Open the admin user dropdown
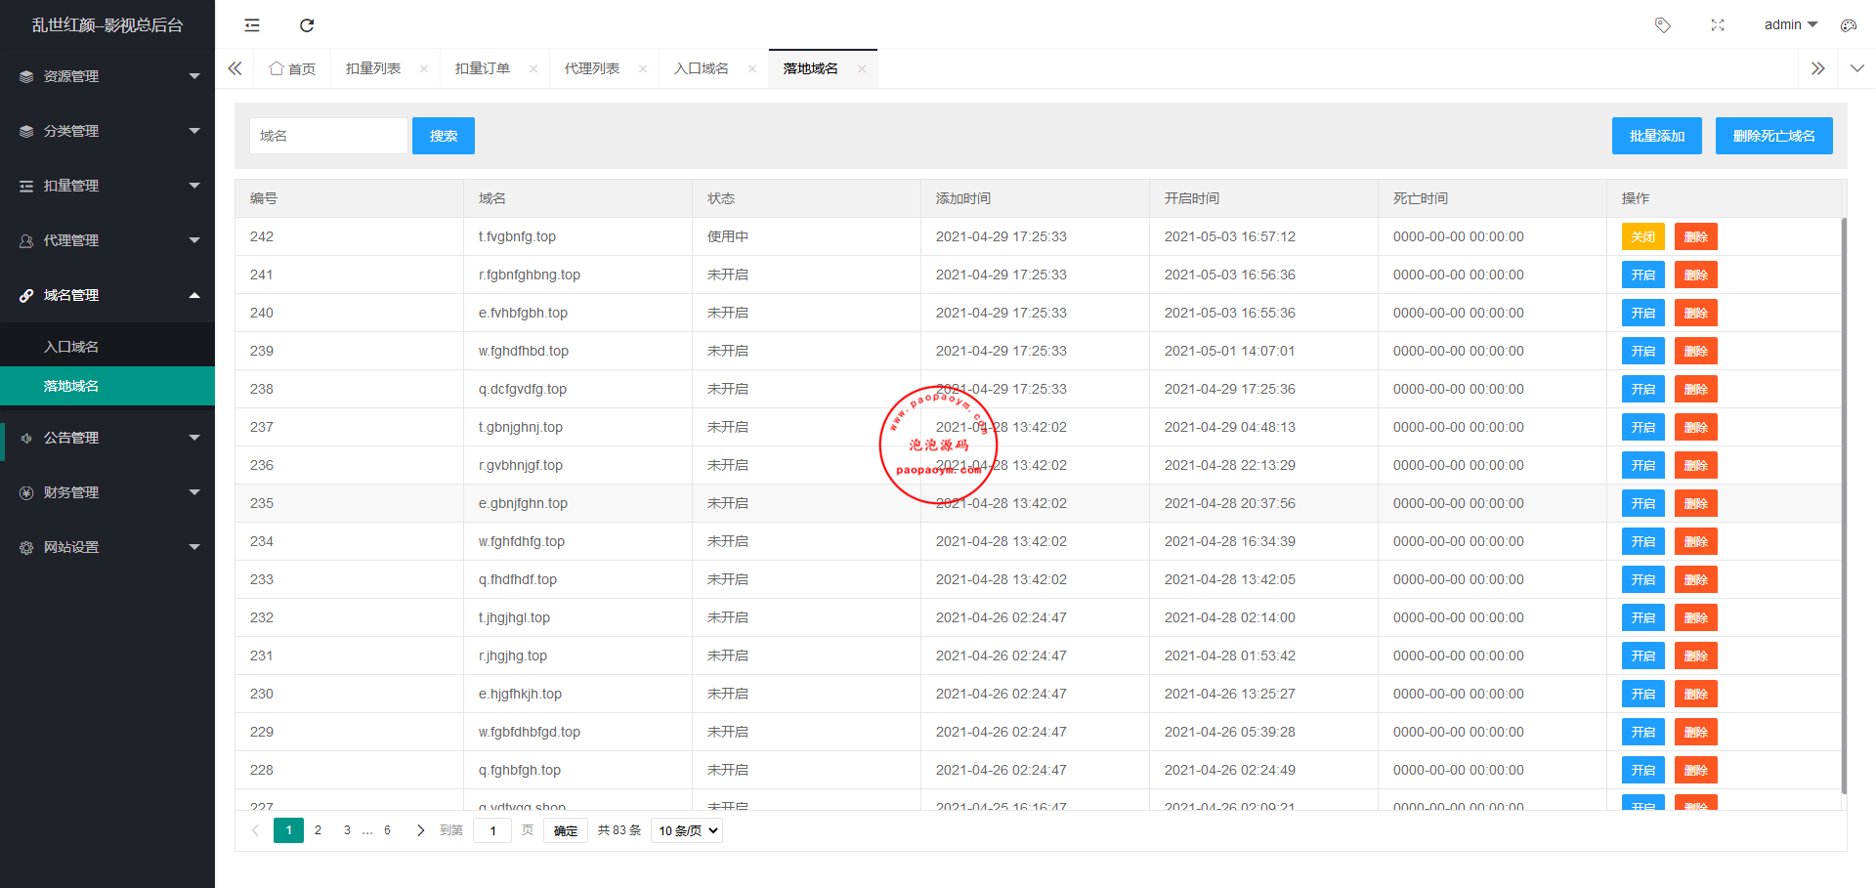Viewport: 1876px width, 888px height. tap(1790, 25)
